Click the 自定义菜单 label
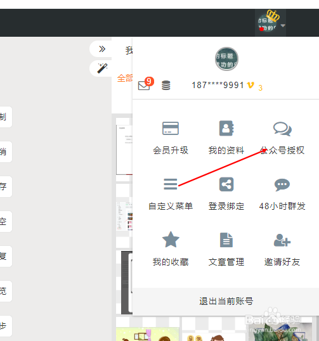319x341 pixels. point(171,206)
